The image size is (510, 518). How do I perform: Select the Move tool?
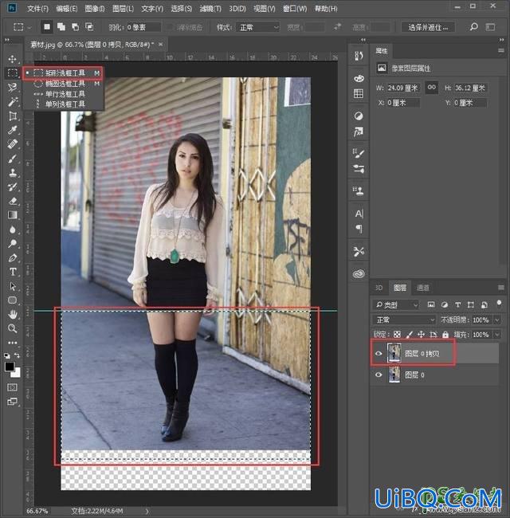click(x=13, y=59)
